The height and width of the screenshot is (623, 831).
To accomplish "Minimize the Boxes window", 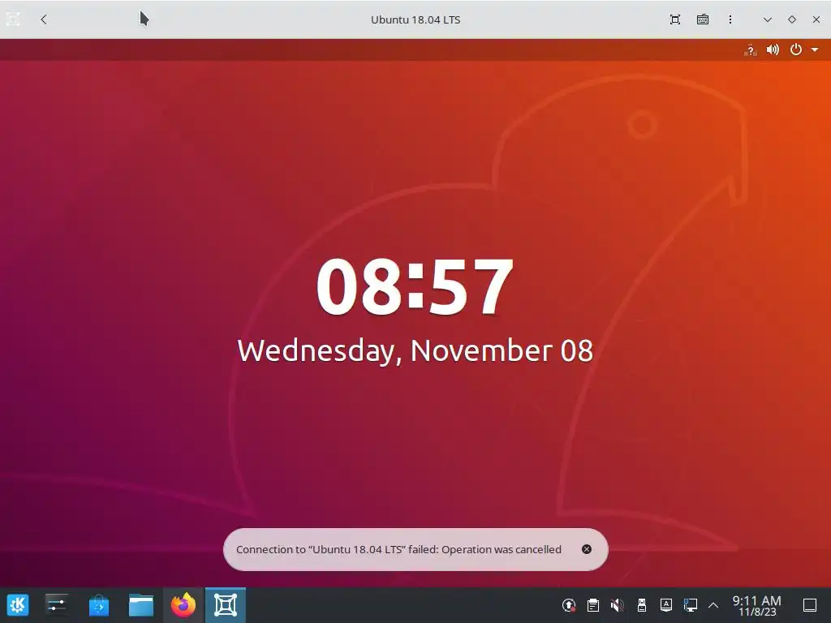I will coord(767,19).
